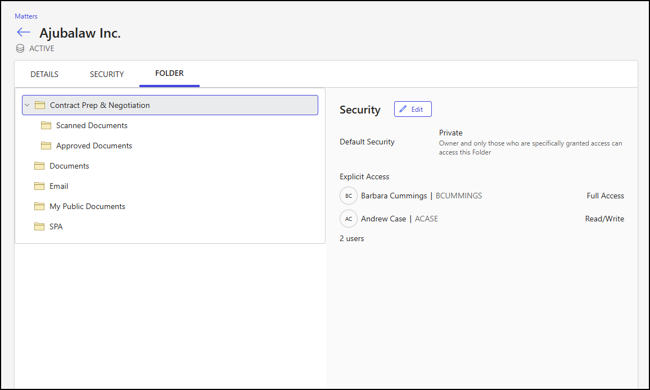The image size is (650, 390).
Task: Click the folder icon beside Scanned Documents
Action: pyautogui.click(x=46, y=125)
